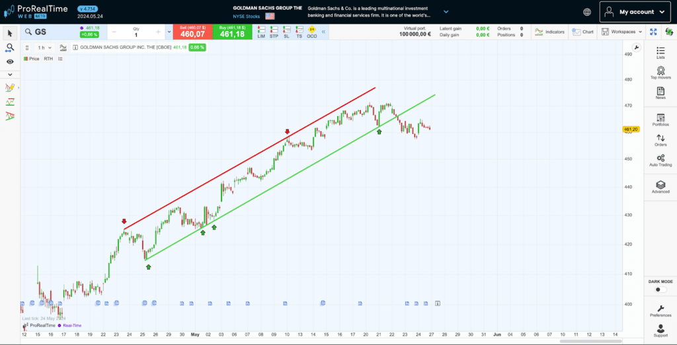Viewport: 677px width, 345px height.
Task: Open the Lists panel
Action: (x=660, y=53)
